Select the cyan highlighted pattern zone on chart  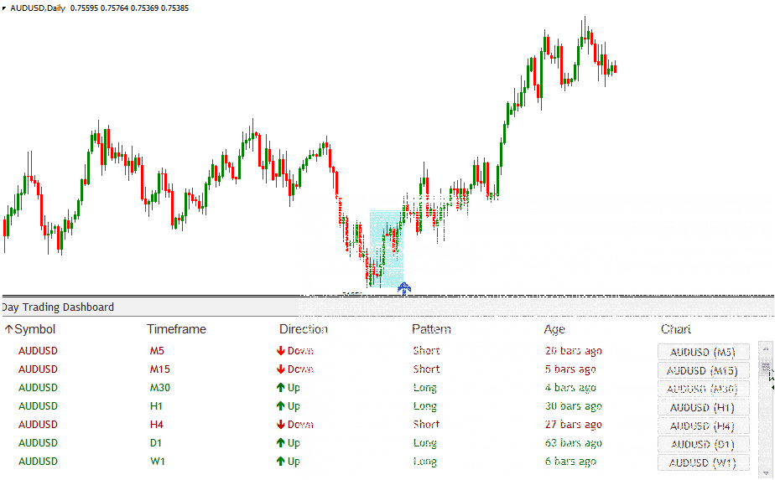386,247
